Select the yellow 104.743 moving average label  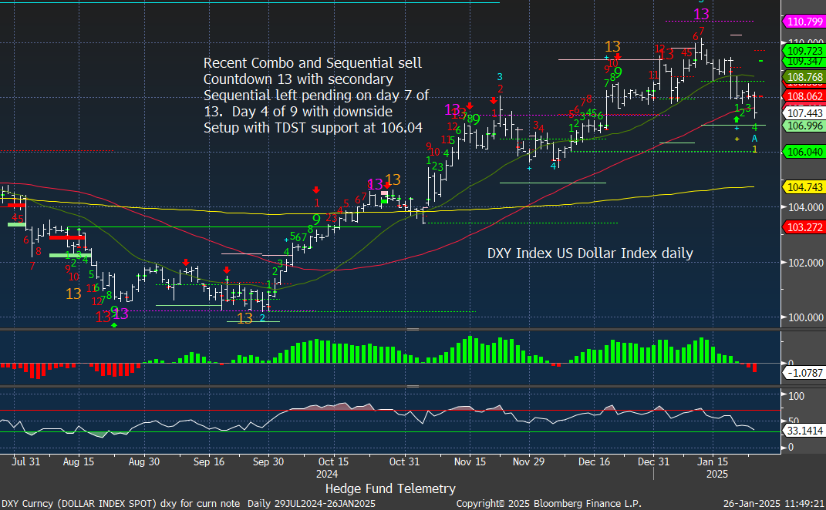(804, 187)
